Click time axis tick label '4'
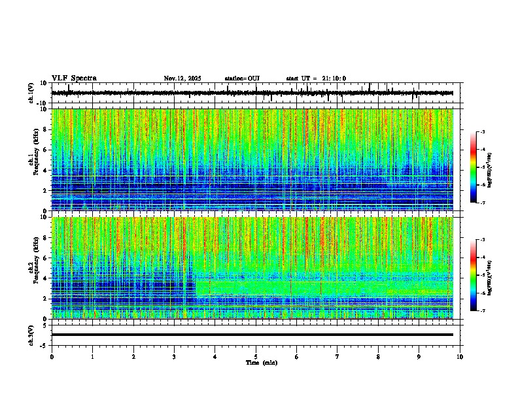The image size is (518, 400). 215,357
